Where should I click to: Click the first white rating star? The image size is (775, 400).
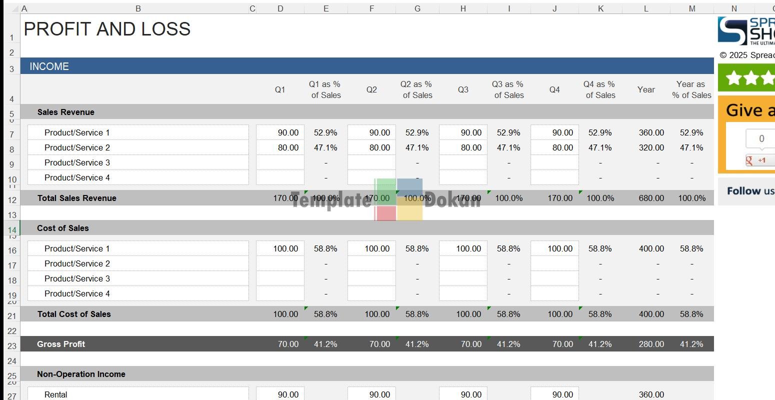pos(733,78)
